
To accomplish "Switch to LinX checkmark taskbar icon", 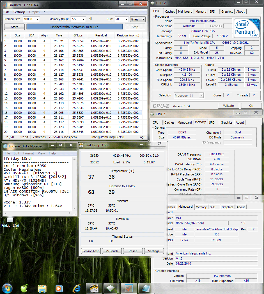I will [x=129, y=288].
